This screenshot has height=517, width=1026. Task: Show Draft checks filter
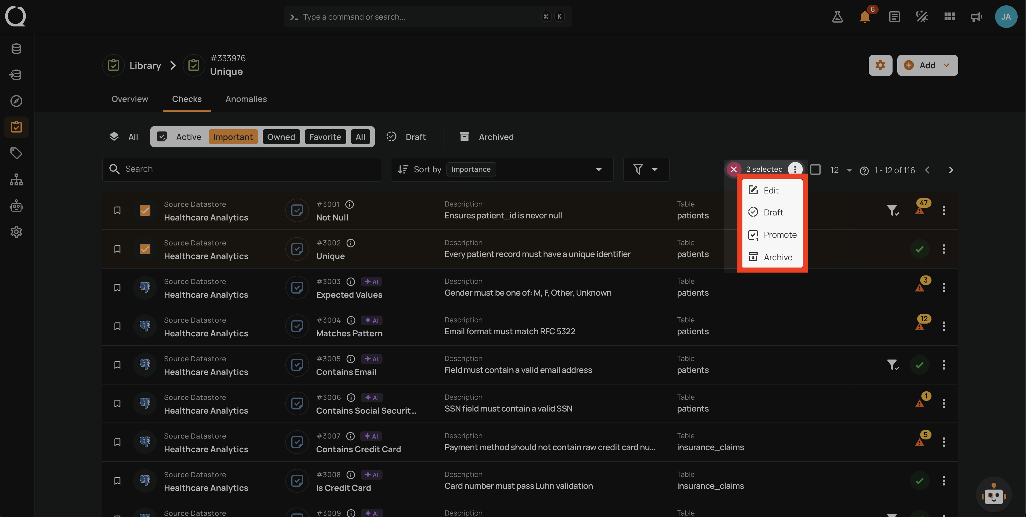click(406, 137)
